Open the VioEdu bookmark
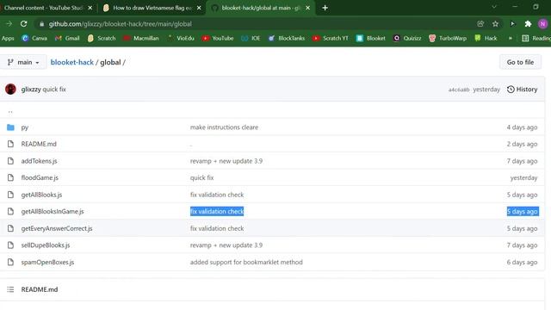This screenshot has width=551, height=310. click(x=181, y=38)
